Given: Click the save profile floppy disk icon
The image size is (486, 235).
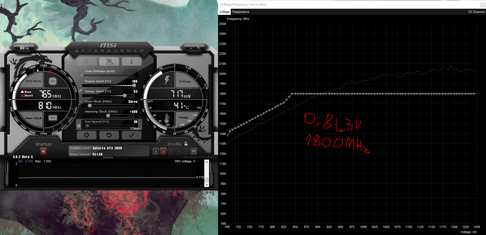Looking at the screenshot, I should point(194,151).
